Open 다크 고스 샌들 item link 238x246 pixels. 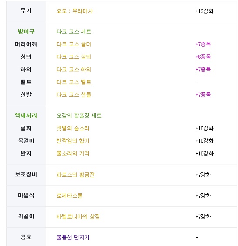(74, 94)
